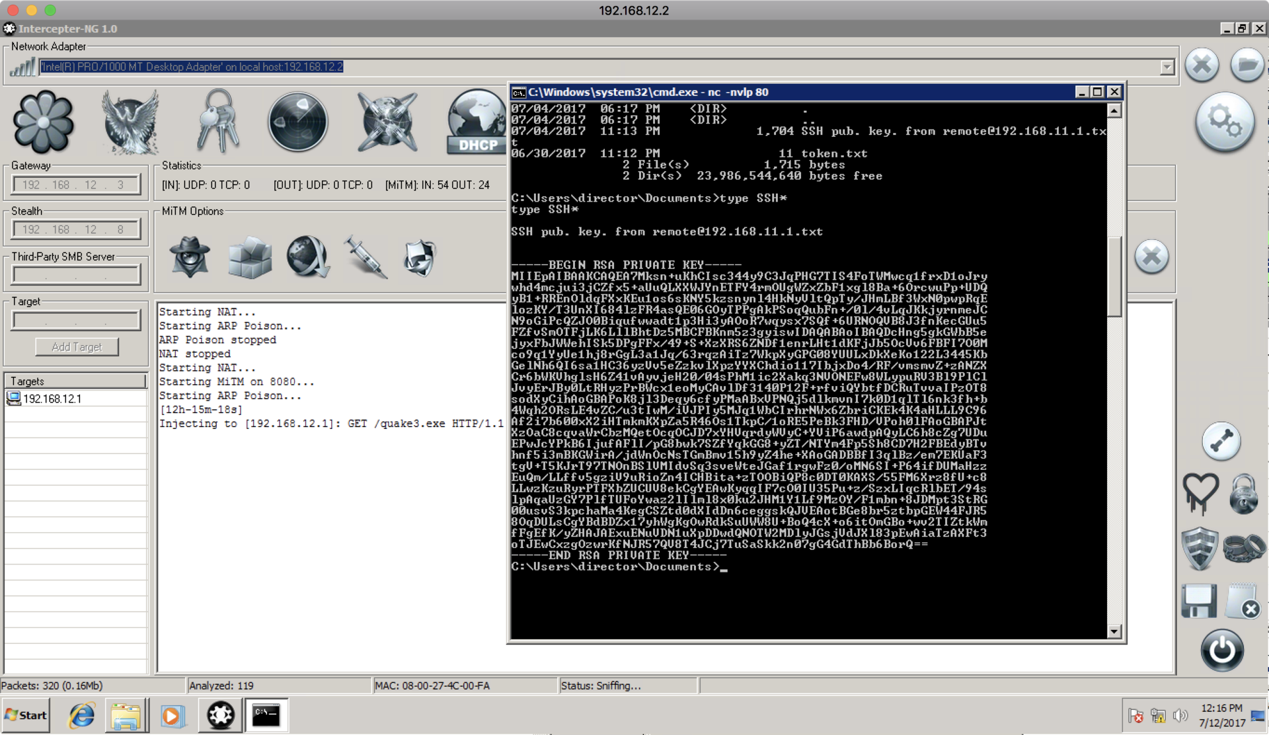Click 'ARP Poison stopped' log line
Screen dimensions: 1269x735
[x=217, y=340]
